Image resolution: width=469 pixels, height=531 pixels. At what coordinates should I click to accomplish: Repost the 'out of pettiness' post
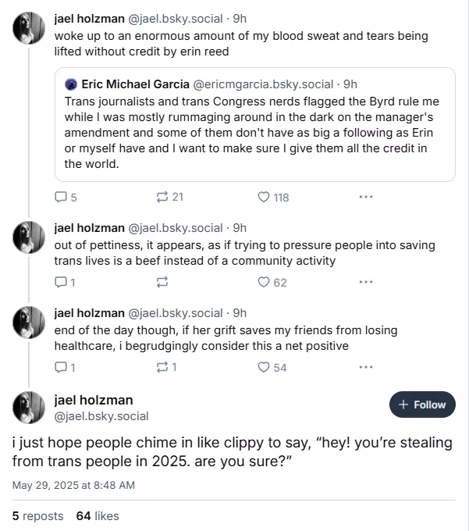coord(162,282)
